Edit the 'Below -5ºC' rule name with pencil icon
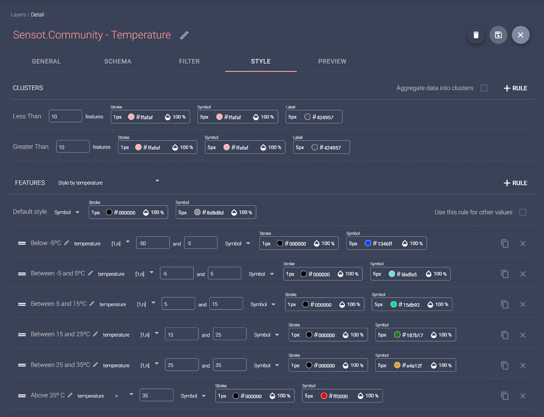The height and width of the screenshot is (417, 544). (x=67, y=243)
